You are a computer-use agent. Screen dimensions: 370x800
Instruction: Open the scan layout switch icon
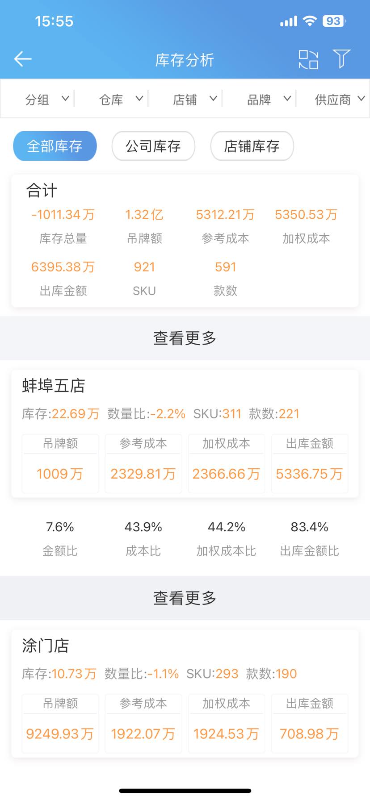(308, 59)
